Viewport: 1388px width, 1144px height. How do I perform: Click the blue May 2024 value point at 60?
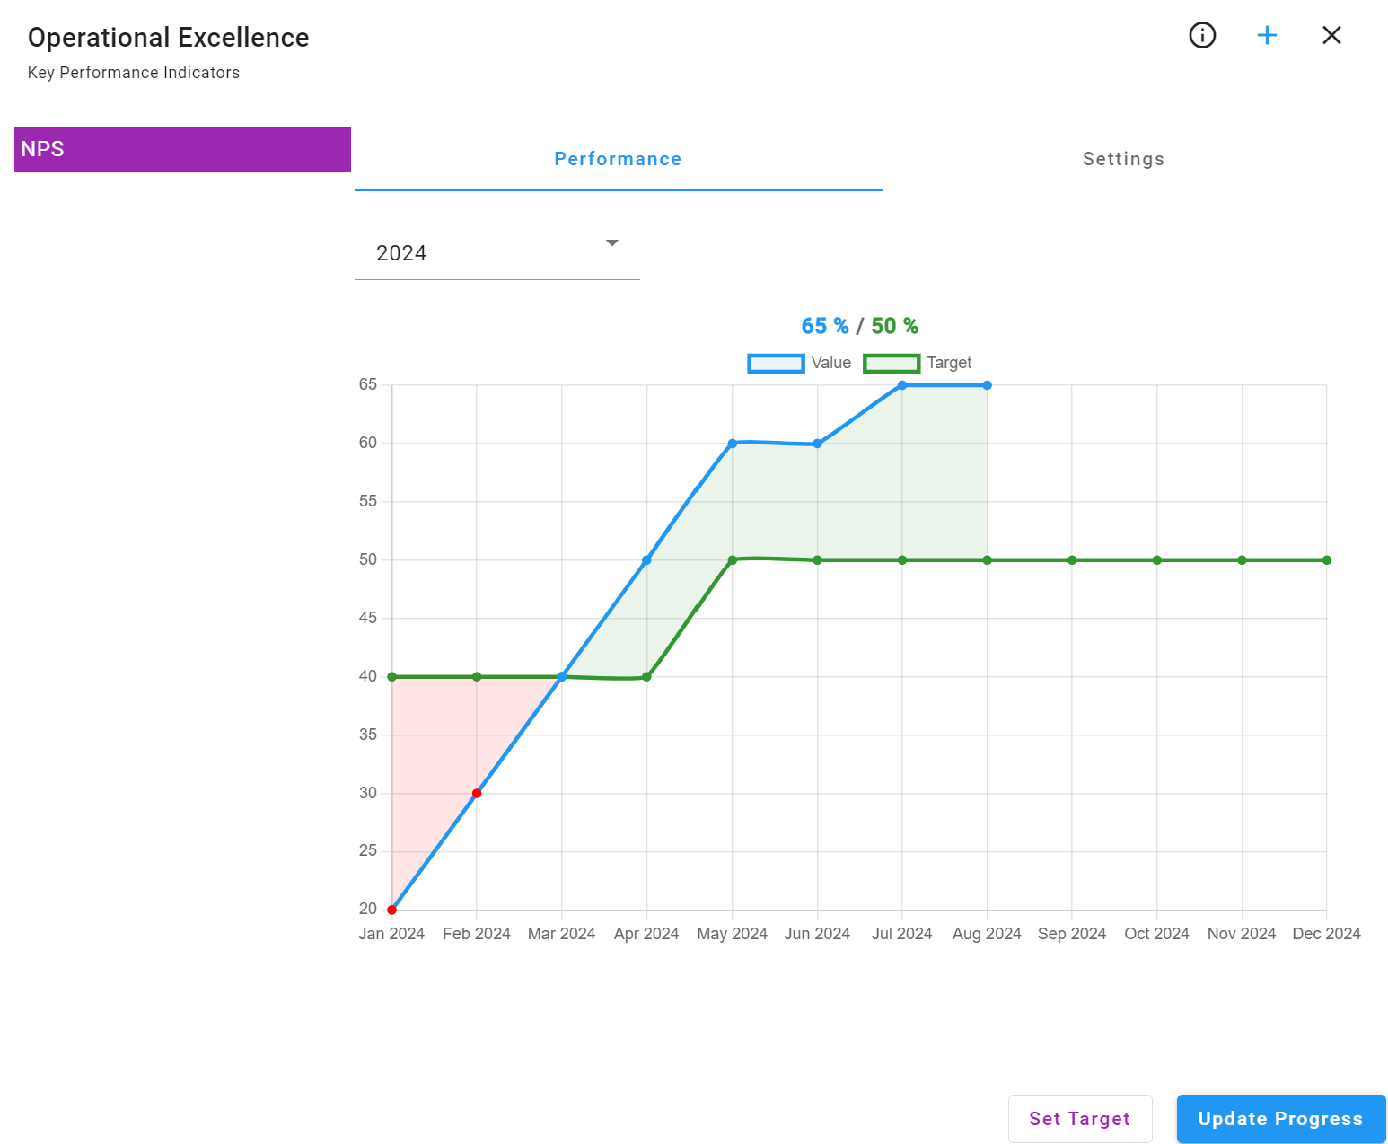(732, 444)
